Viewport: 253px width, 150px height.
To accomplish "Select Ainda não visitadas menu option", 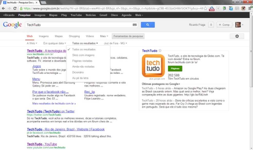I will point(88,67).
